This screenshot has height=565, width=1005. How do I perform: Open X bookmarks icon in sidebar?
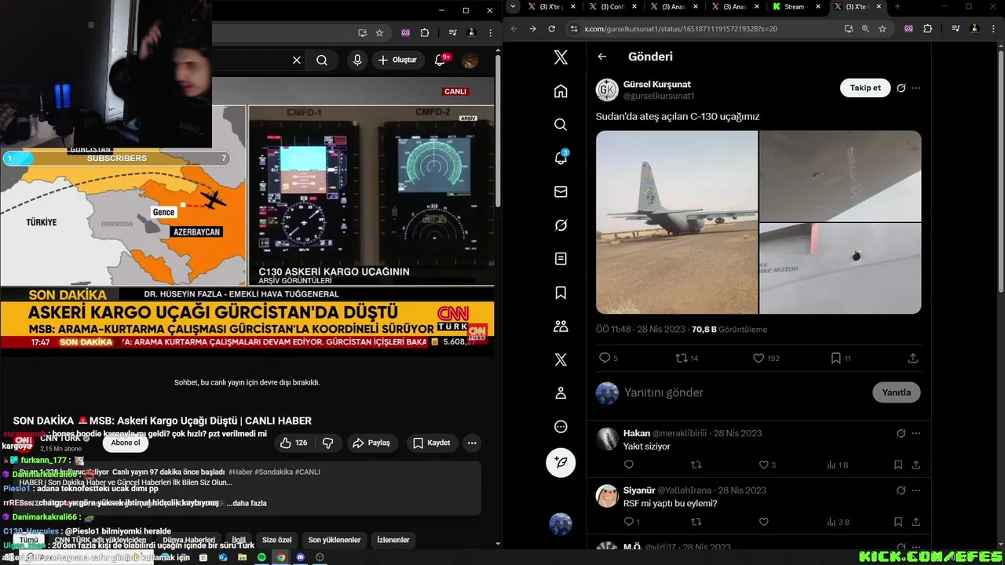pyautogui.click(x=561, y=293)
